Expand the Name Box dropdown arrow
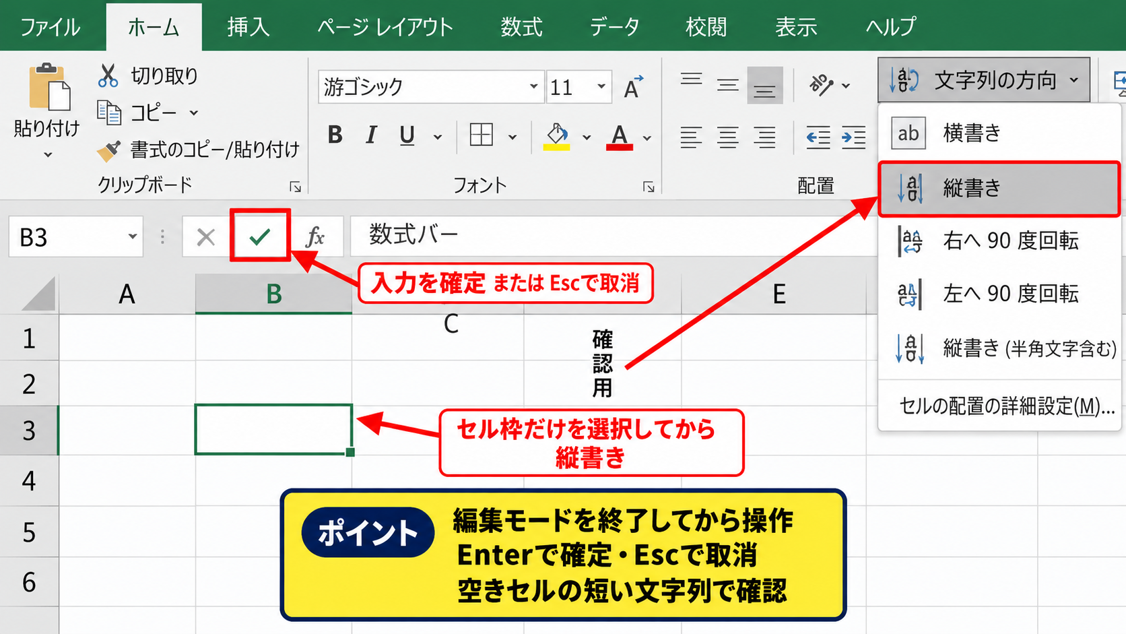 (x=132, y=236)
